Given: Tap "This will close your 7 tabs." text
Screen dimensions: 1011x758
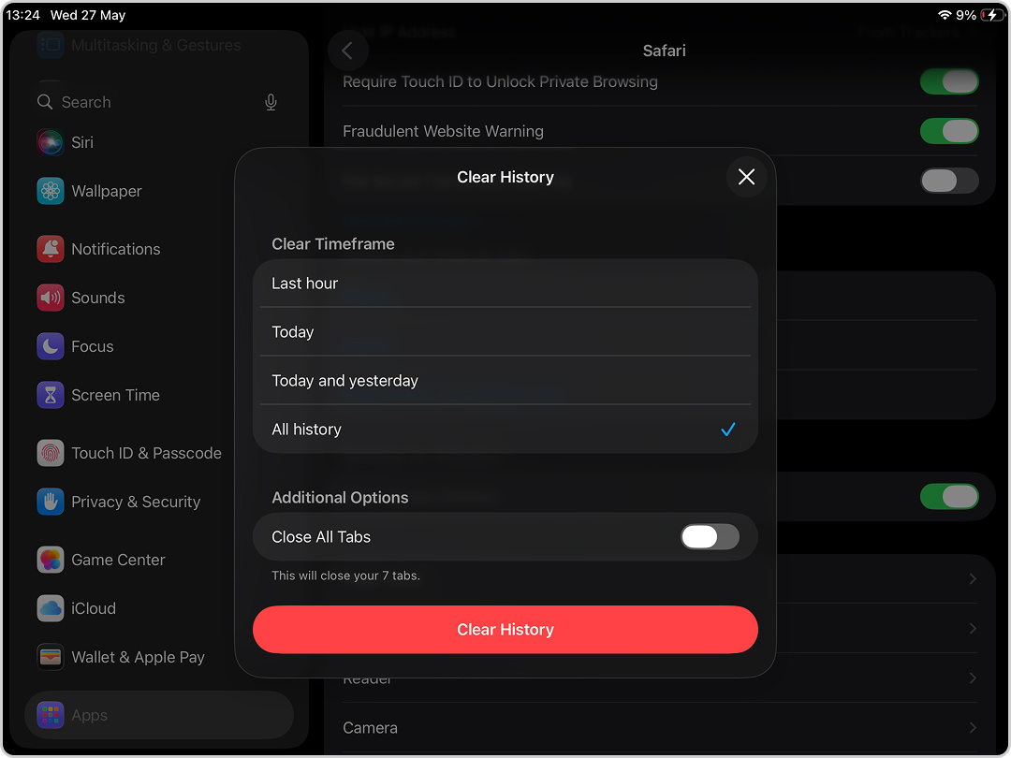Looking at the screenshot, I should point(345,576).
